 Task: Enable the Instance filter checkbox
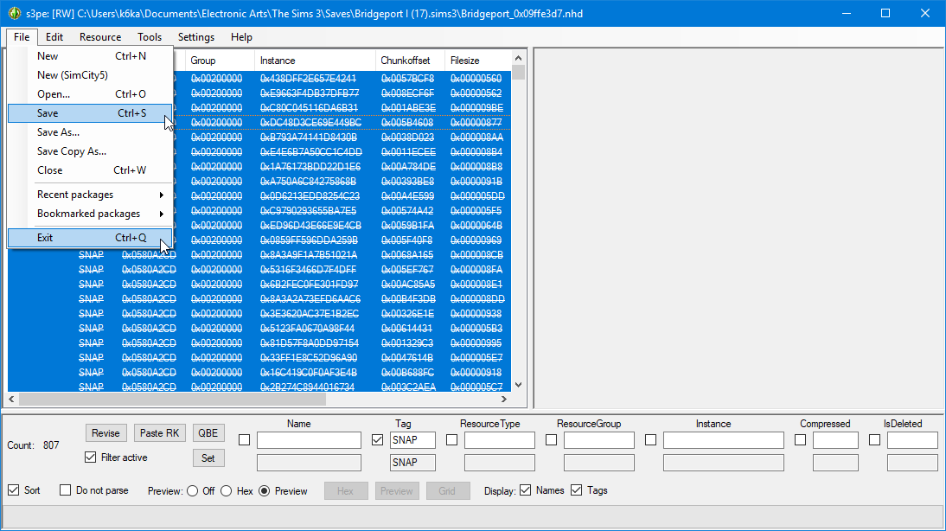(x=650, y=440)
